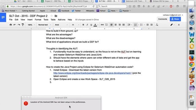This screenshot has height=110, width=196.
Task: Move document with the folder icon
Action: 56,16
